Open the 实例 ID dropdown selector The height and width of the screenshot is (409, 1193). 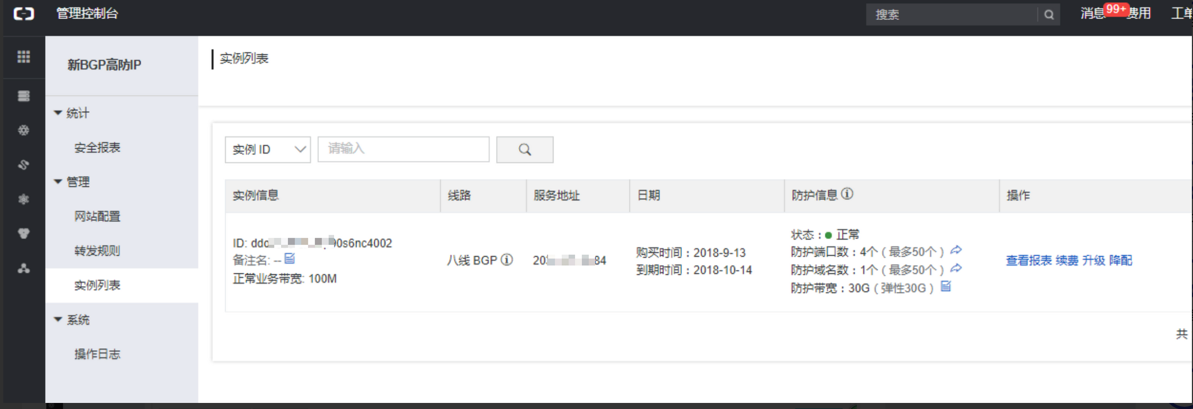268,149
